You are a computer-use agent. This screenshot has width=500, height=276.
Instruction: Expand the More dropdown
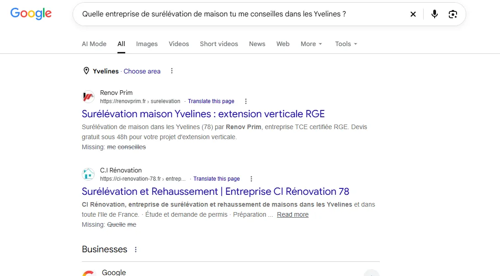coord(311,44)
